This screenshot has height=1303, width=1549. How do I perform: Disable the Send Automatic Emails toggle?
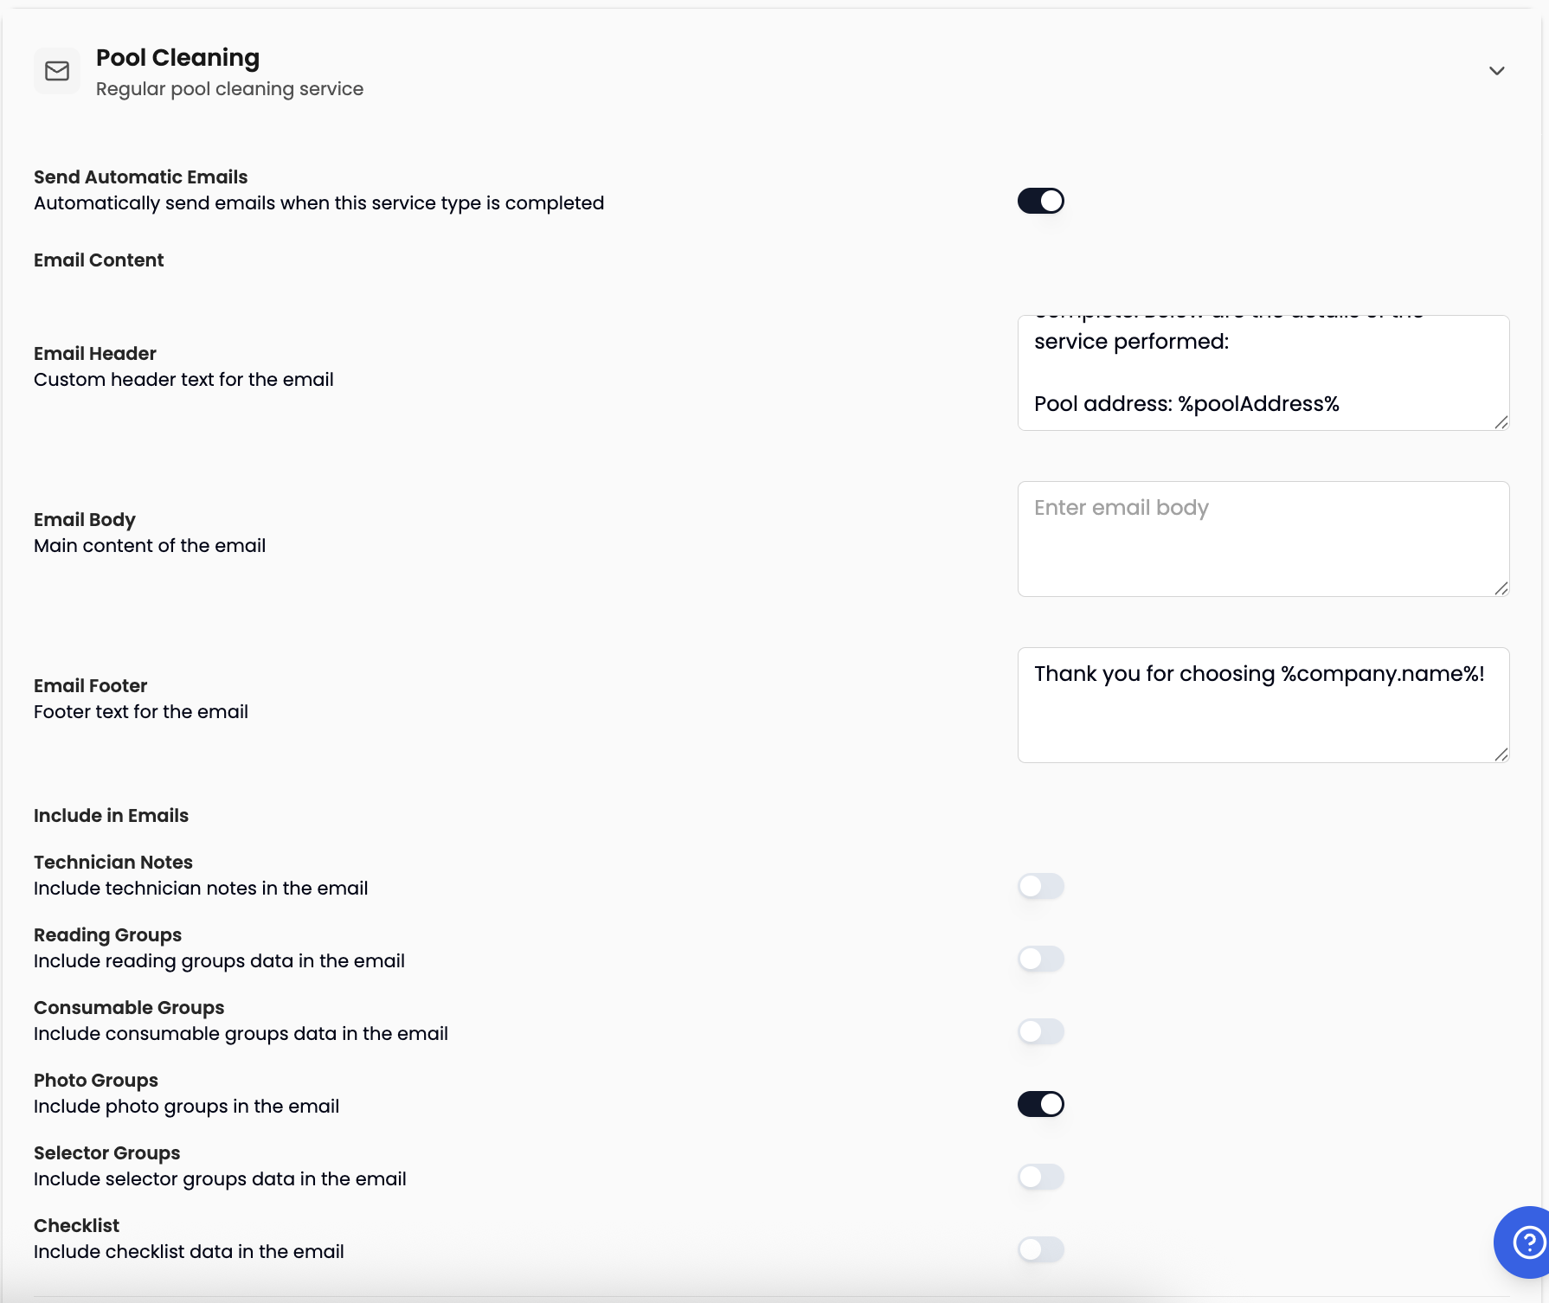(1040, 200)
